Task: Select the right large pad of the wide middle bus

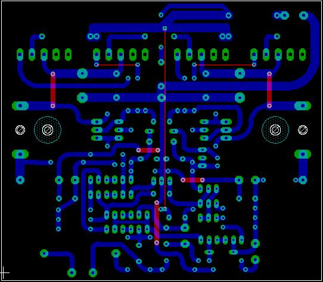Action: [x=240, y=98]
